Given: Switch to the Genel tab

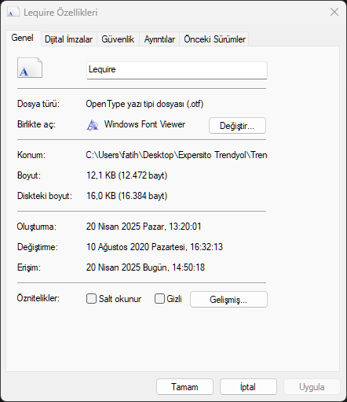Looking at the screenshot, I should coord(23,38).
